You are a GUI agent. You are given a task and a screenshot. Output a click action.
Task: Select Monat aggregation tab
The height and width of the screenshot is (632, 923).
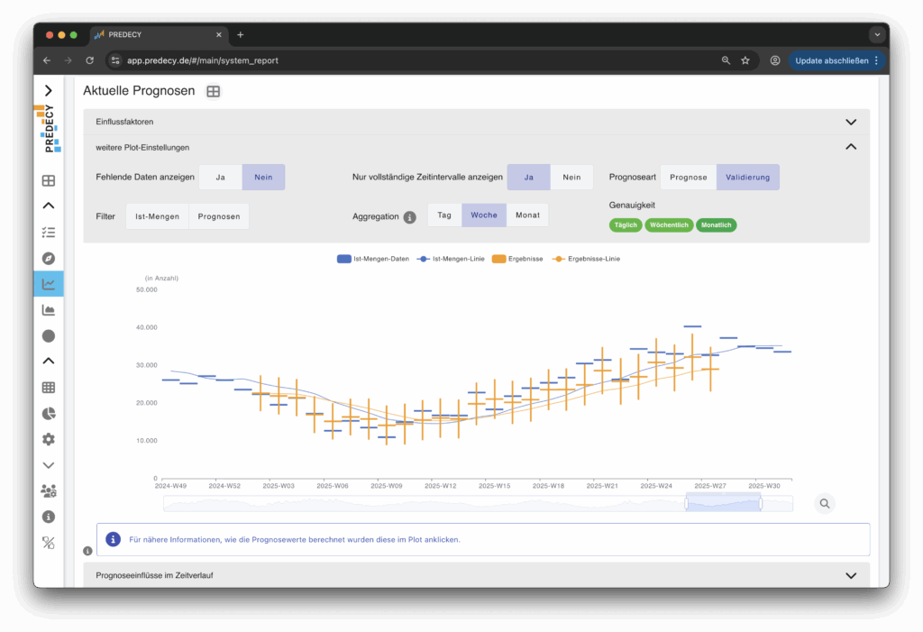click(527, 215)
